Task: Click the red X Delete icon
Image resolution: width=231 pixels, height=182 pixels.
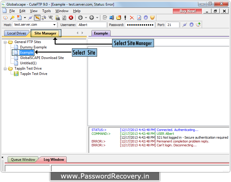Action: (x=132, y=18)
